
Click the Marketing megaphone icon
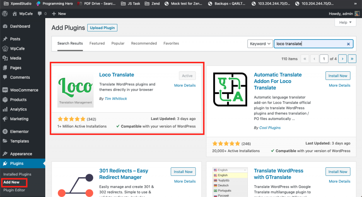(x=5, y=119)
